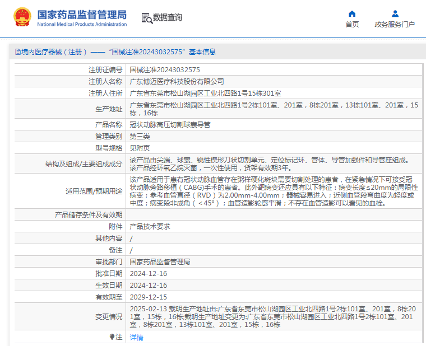
Task: Click the 数据查询 title text
Action: tap(168, 17)
